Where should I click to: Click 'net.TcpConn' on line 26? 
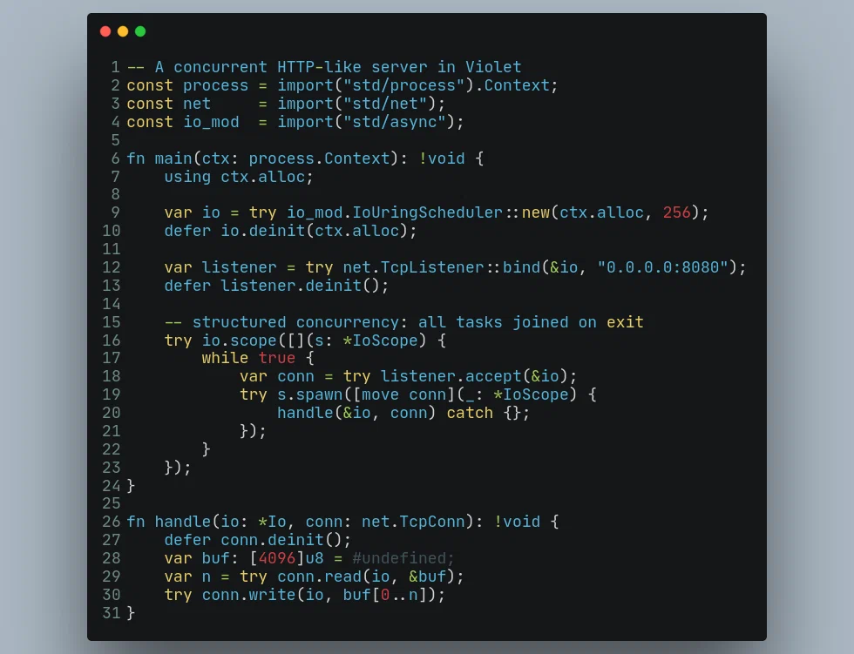click(413, 522)
